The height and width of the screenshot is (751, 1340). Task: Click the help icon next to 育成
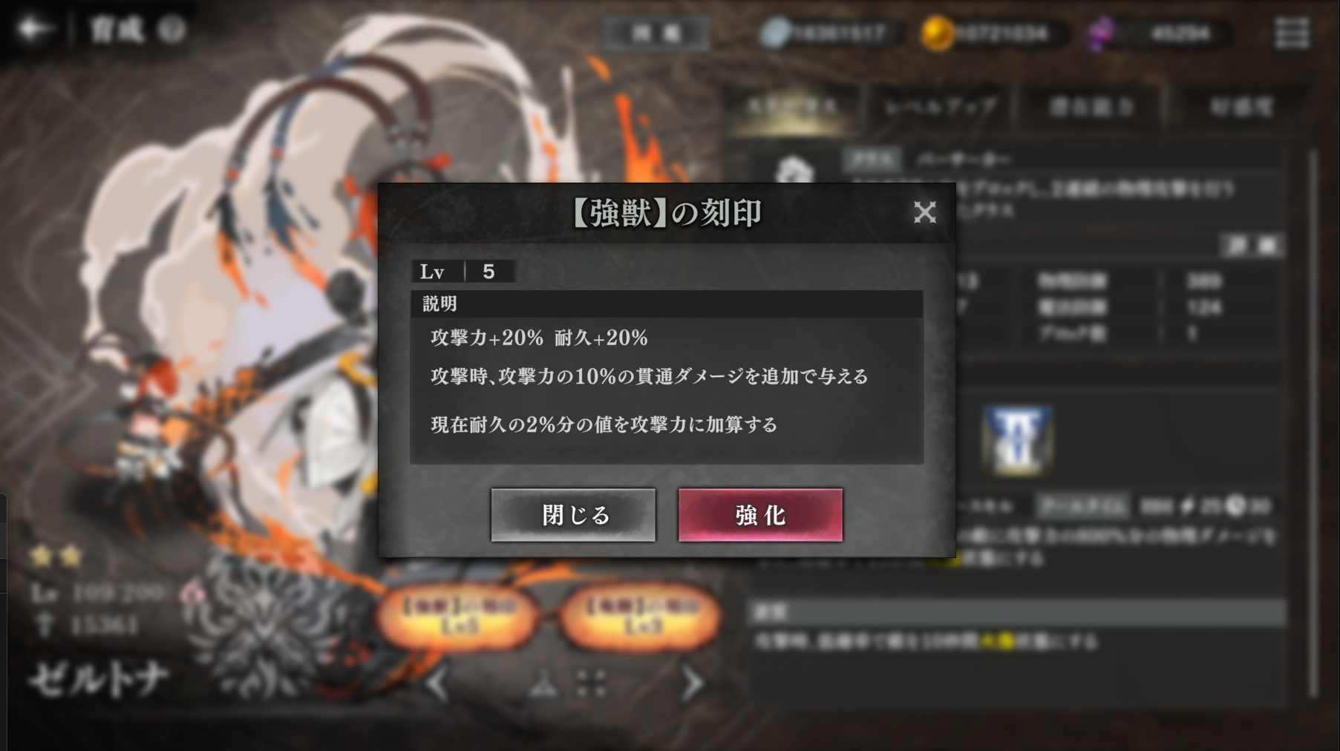tap(171, 30)
